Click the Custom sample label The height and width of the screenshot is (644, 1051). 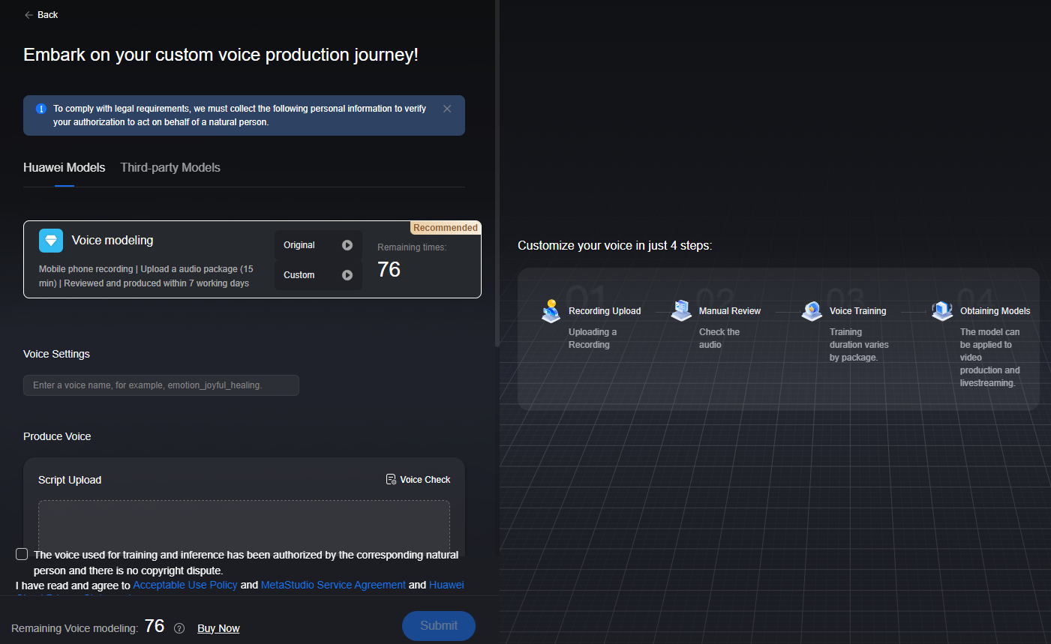[x=299, y=275]
